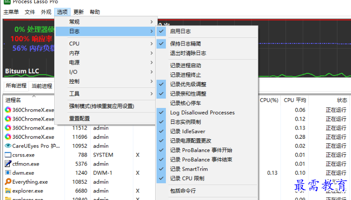Click the SYSTEM user cell for csrss.exe
351x200 pixels.
pyautogui.click(x=103, y=155)
